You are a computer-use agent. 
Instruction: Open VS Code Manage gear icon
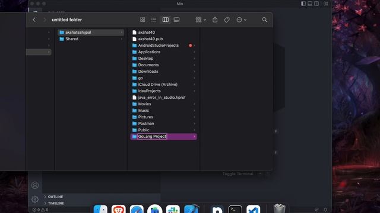tap(35, 199)
